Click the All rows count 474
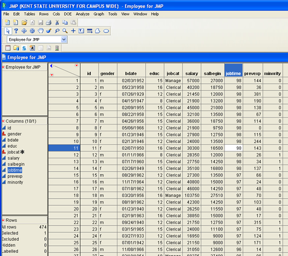288x256 pixels. coord(43,227)
